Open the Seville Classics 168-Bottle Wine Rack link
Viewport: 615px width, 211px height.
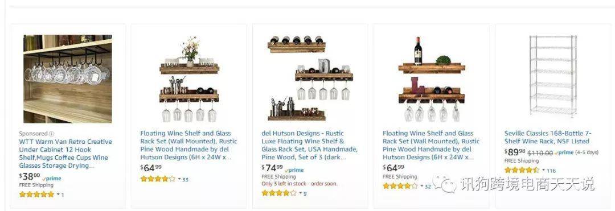click(548, 137)
